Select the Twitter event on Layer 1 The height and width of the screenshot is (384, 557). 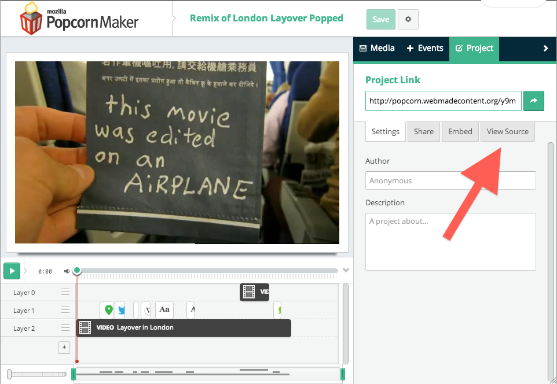tap(120, 310)
